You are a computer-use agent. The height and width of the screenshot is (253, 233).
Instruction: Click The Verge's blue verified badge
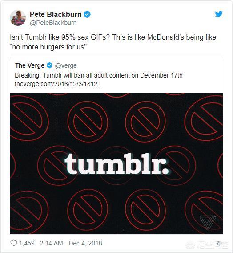49,65
